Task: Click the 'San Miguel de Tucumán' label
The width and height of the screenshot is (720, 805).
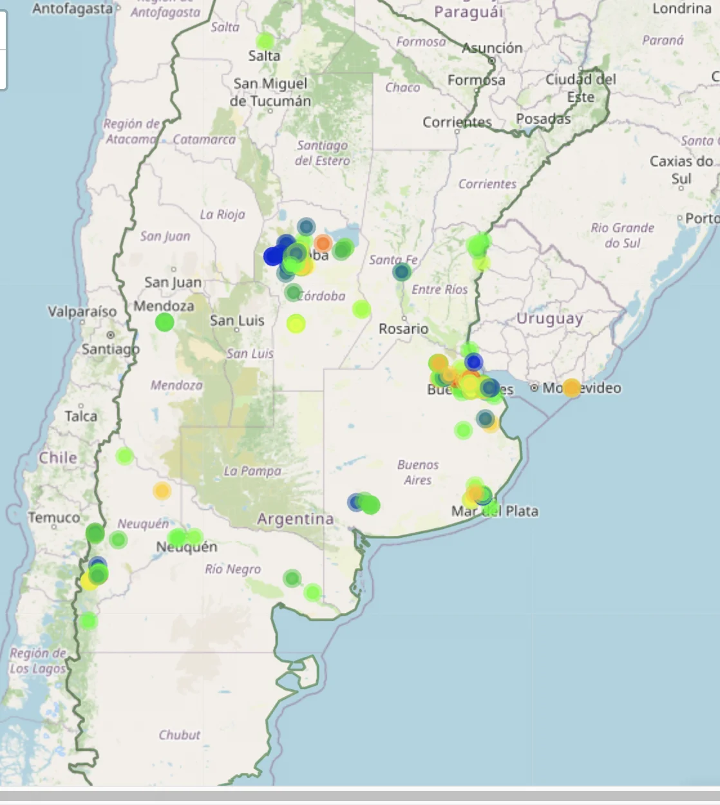Action: tap(270, 92)
